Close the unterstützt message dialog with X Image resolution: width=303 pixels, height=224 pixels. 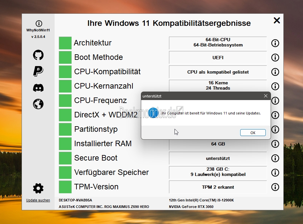click(266, 96)
